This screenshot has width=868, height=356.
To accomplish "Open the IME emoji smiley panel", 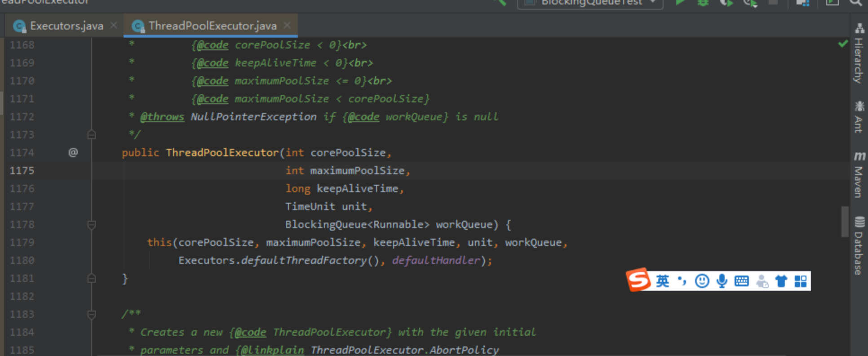I will 702,281.
